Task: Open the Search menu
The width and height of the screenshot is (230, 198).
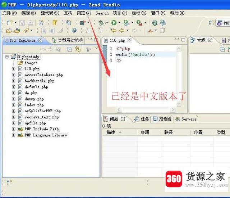Action: click(x=102, y=13)
